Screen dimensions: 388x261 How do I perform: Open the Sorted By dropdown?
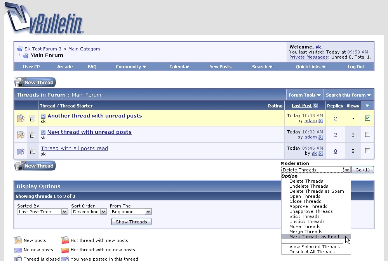point(43,212)
